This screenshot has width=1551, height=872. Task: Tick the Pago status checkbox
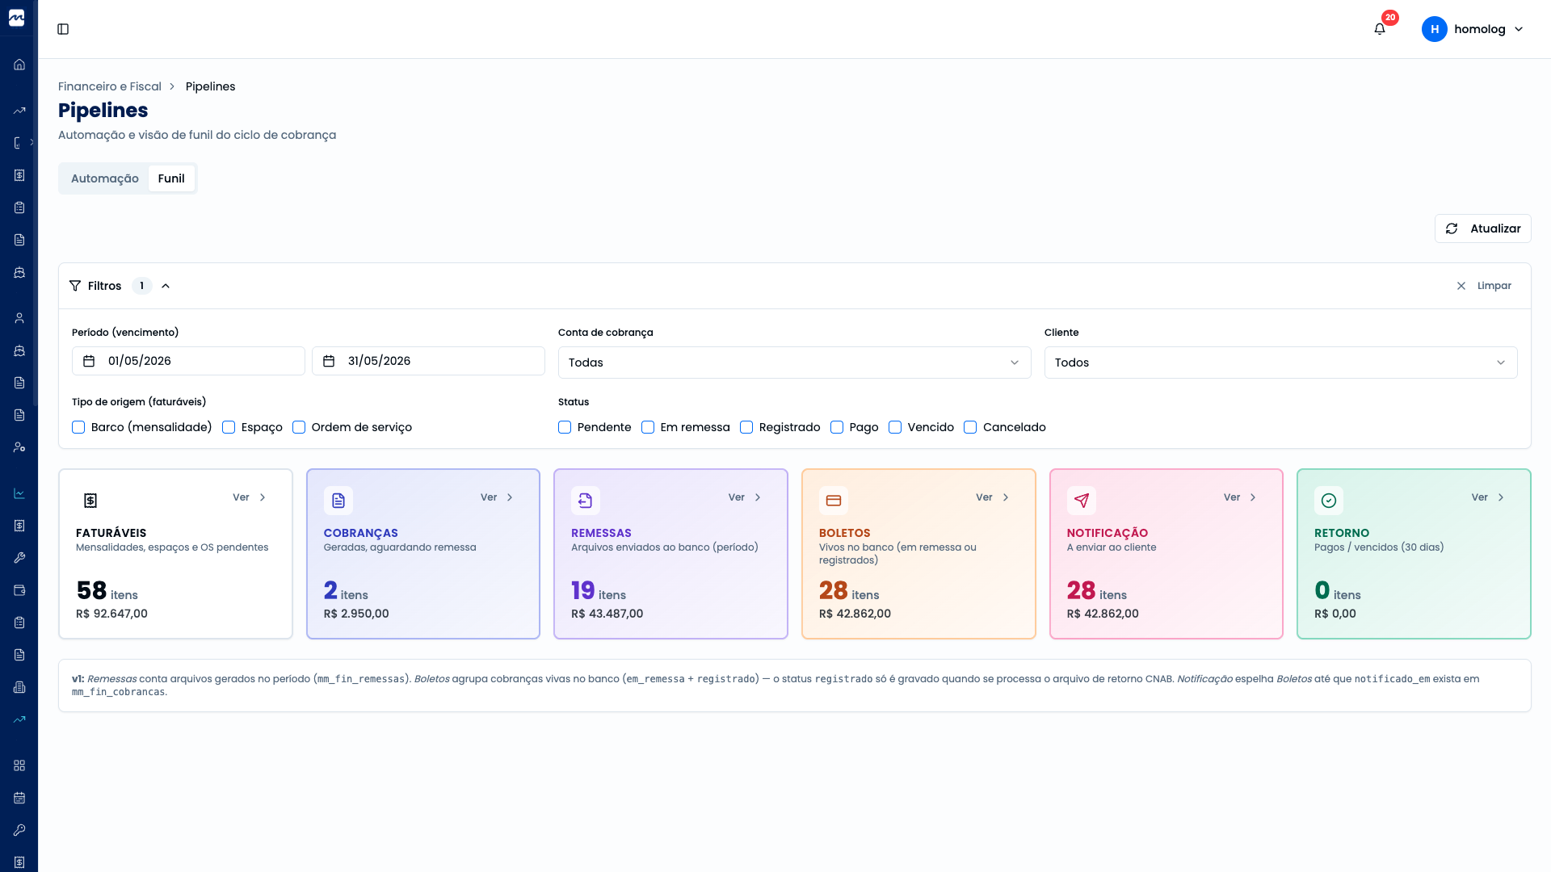[837, 427]
